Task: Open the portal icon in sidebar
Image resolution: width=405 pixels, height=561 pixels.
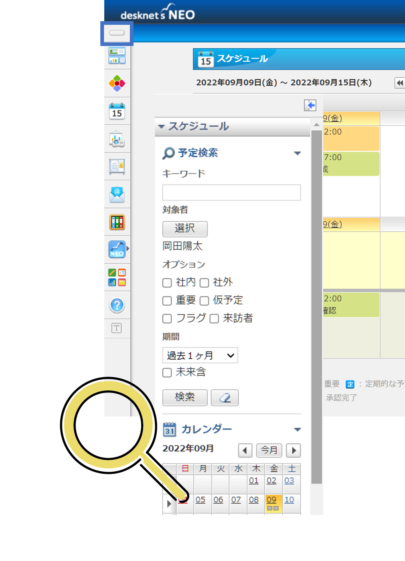Action: coord(117,56)
